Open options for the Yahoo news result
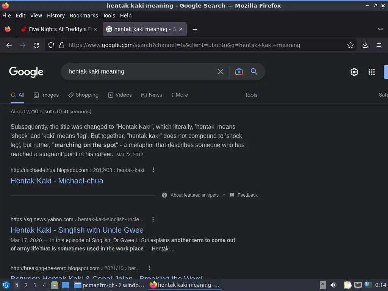Screen dimensions: 388x291 click(153, 219)
